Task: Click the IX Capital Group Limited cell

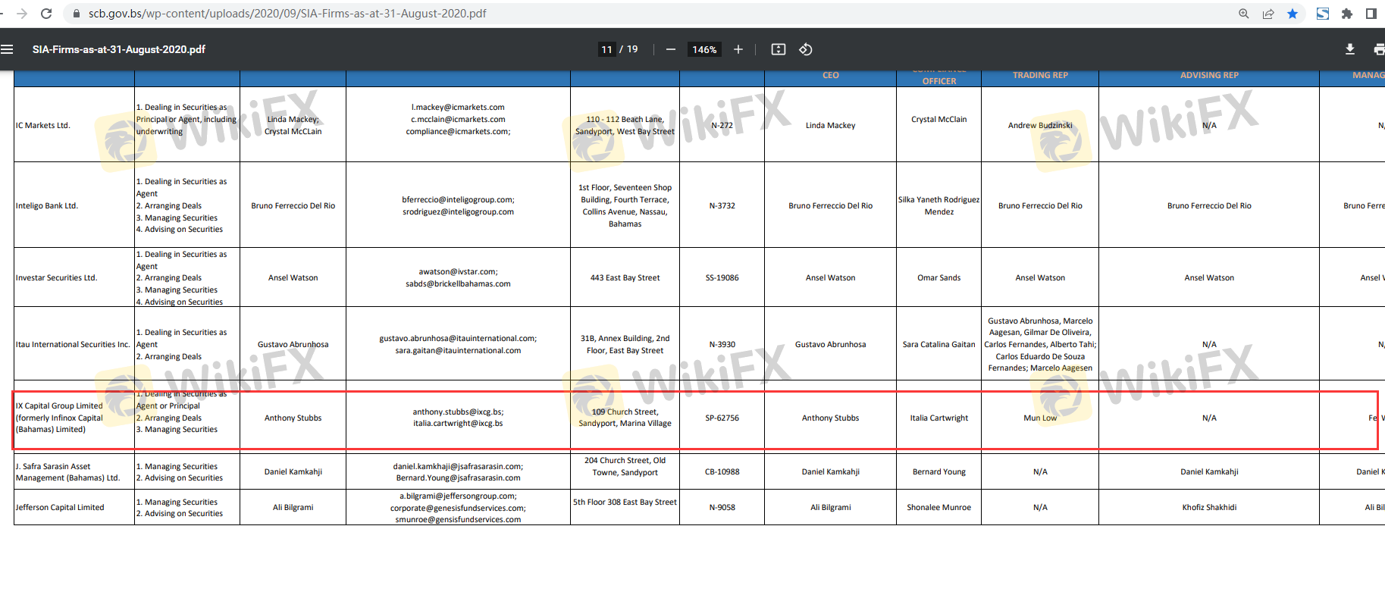Action: tap(60, 418)
